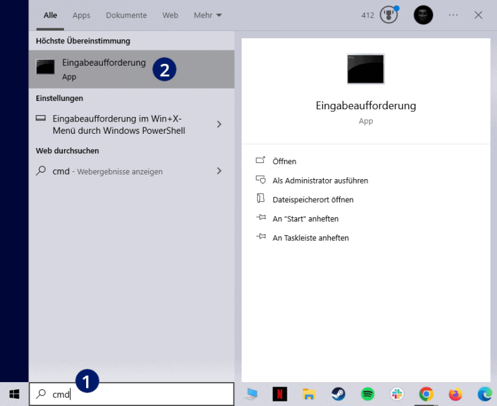The height and width of the screenshot is (406, 497).
Task: Click the Windows Start button
Action: coord(14,394)
